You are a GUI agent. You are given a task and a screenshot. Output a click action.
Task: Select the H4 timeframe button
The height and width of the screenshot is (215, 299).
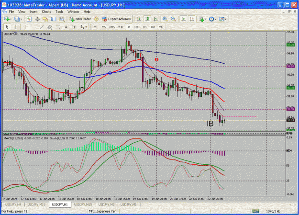coord(136,27)
